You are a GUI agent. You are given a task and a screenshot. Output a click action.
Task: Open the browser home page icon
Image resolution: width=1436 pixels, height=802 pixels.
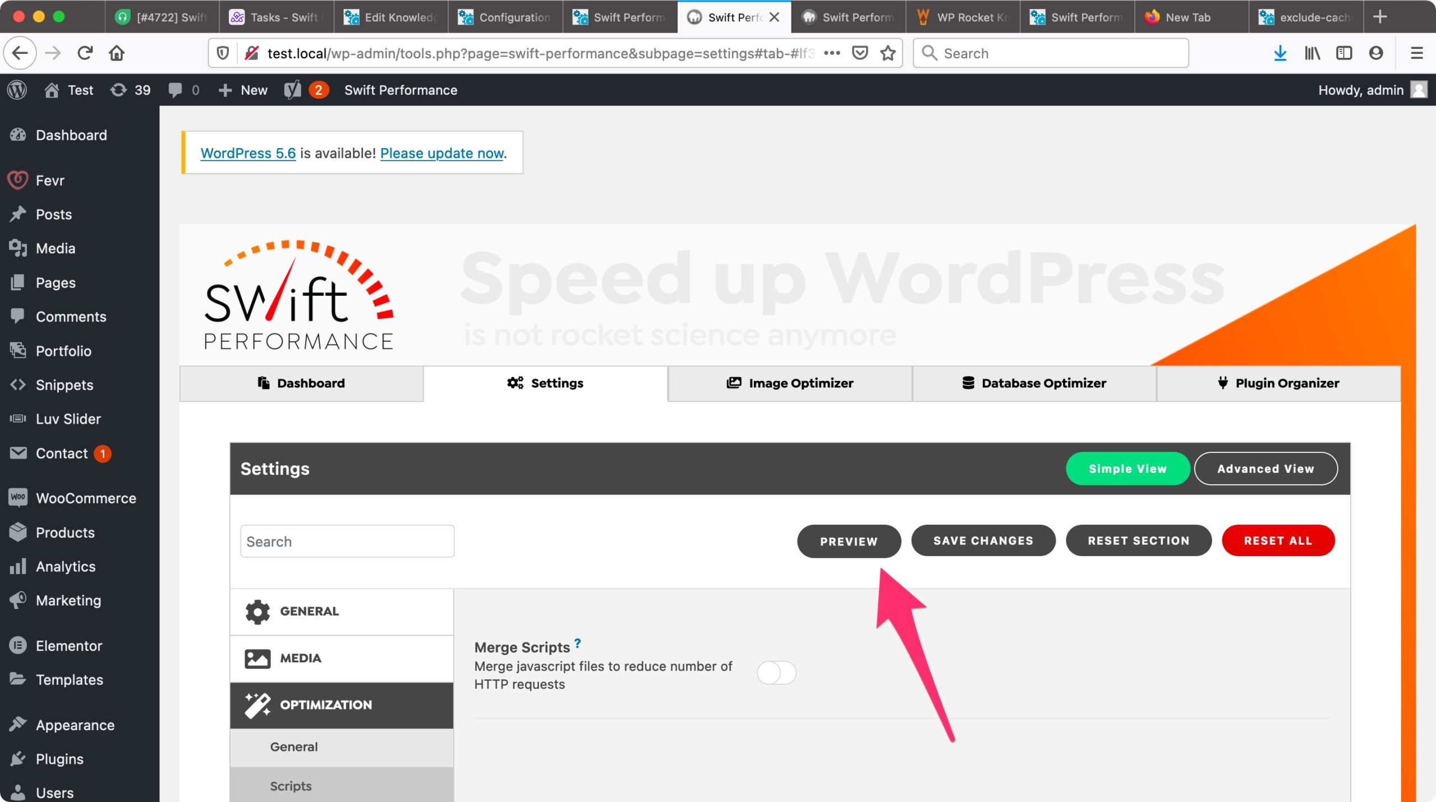117,53
